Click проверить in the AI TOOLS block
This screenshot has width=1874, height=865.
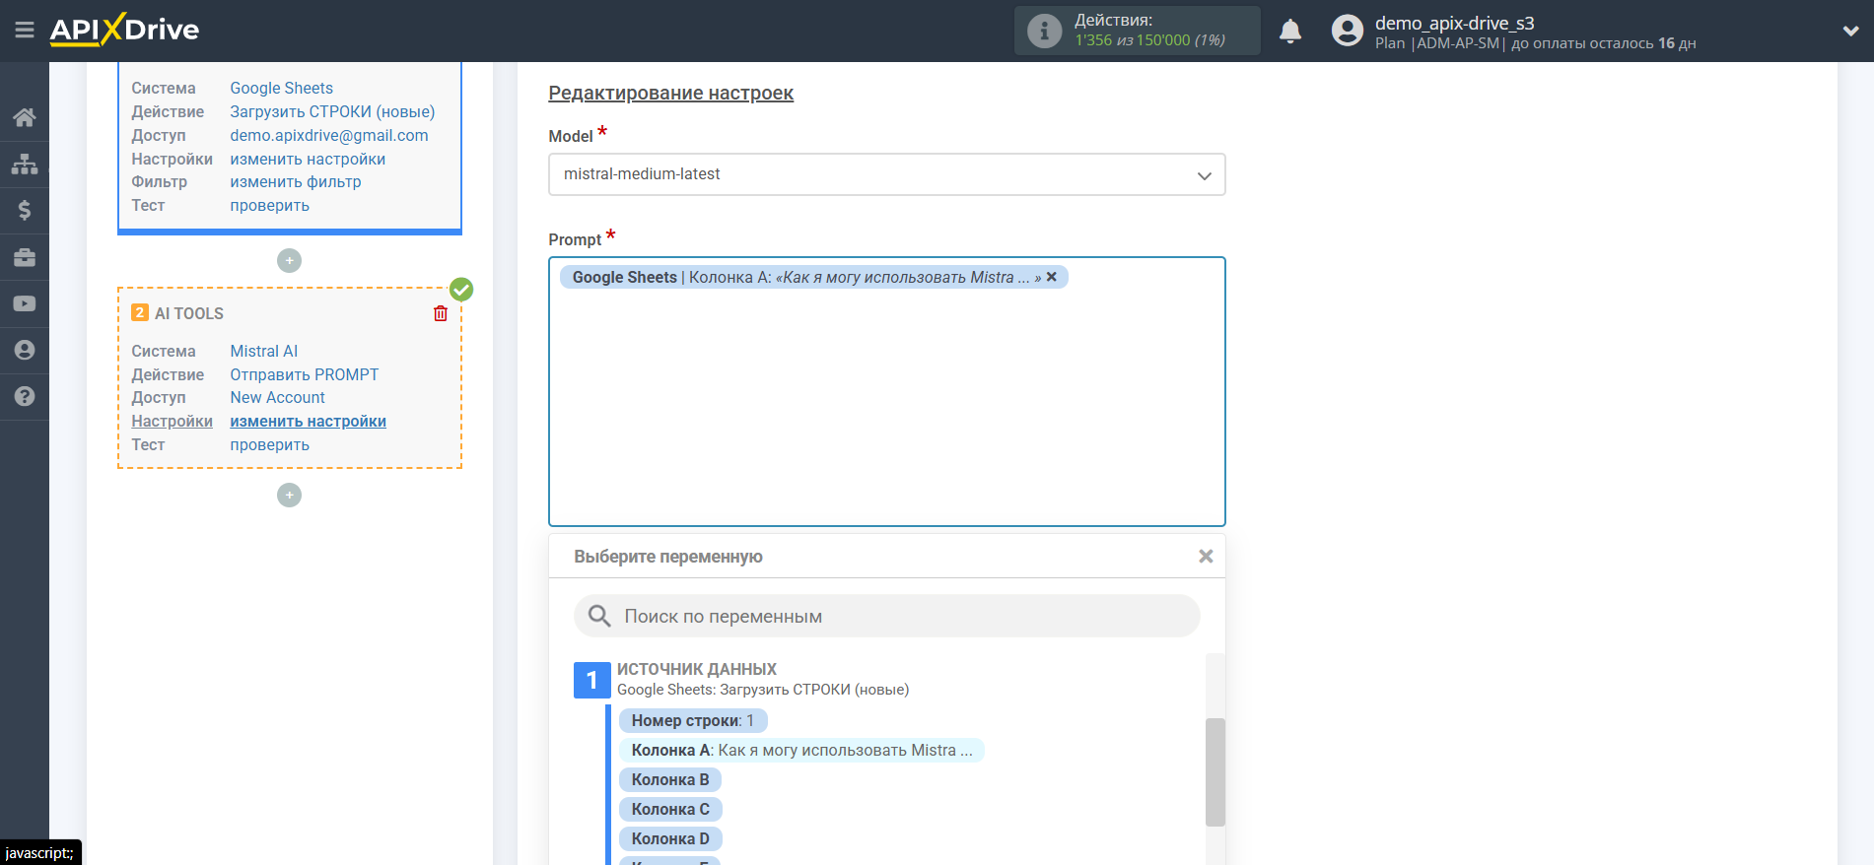pyautogui.click(x=269, y=444)
